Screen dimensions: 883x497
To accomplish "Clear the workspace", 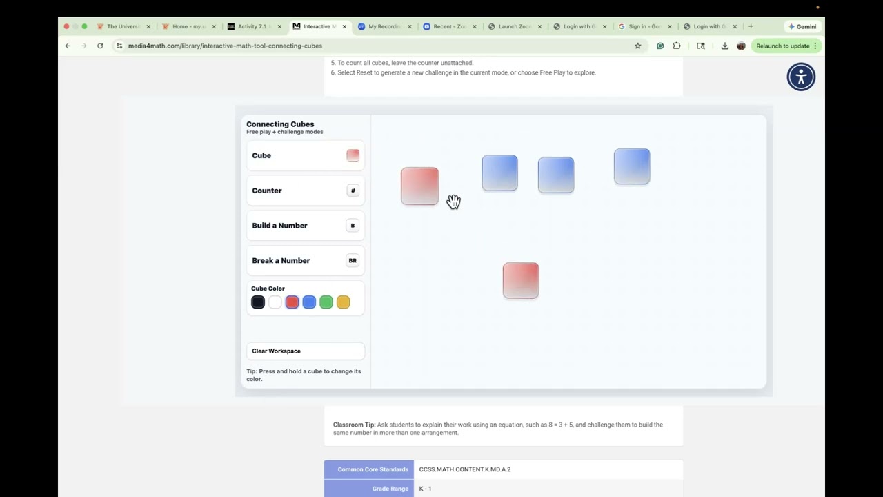I will click(x=306, y=351).
